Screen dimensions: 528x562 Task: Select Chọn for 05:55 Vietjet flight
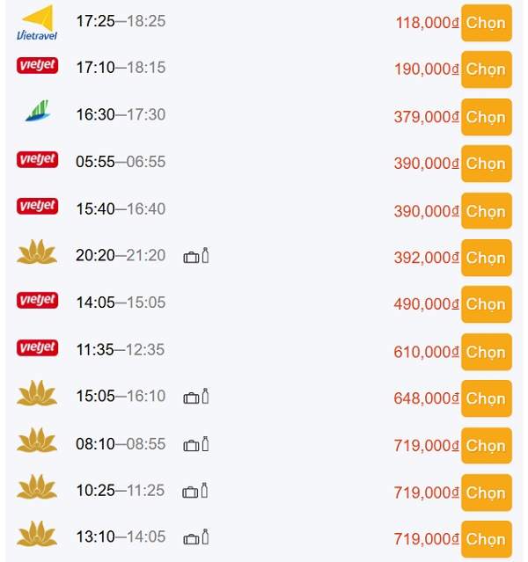pyautogui.click(x=487, y=164)
